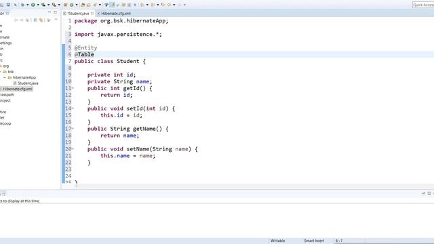Click the Open Task folder icon

pyautogui.click(x=89, y=5)
